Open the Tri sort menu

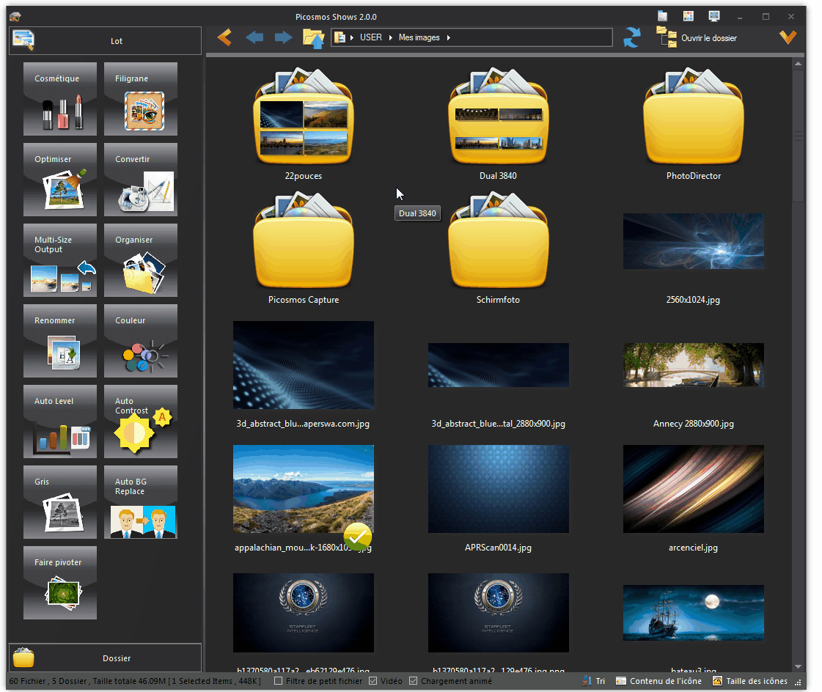click(x=593, y=681)
